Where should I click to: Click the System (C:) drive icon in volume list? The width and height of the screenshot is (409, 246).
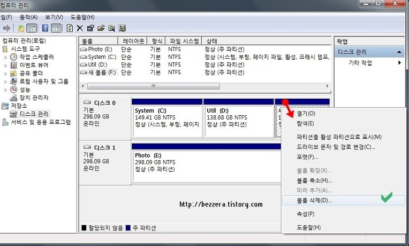click(84, 57)
